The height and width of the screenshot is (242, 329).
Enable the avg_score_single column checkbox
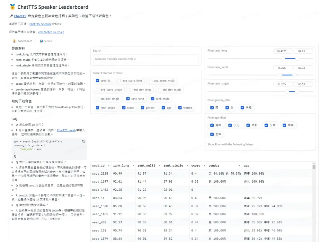(97, 90)
